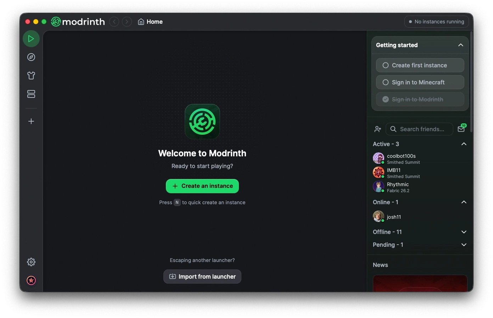Expand the Offline - 11 friends section
This screenshot has height=318, width=493.
[464, 232]
